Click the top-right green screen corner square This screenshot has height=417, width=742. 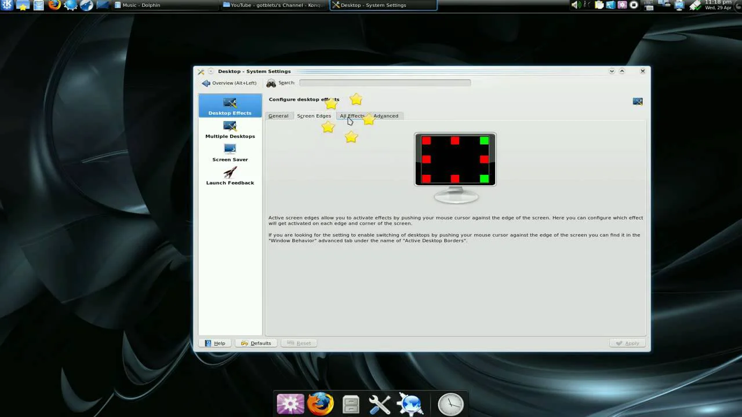click(x=484, y=141)
